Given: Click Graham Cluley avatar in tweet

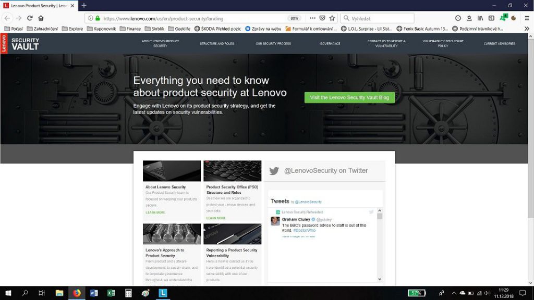Looking at the screenshot, I should point(275,221).
